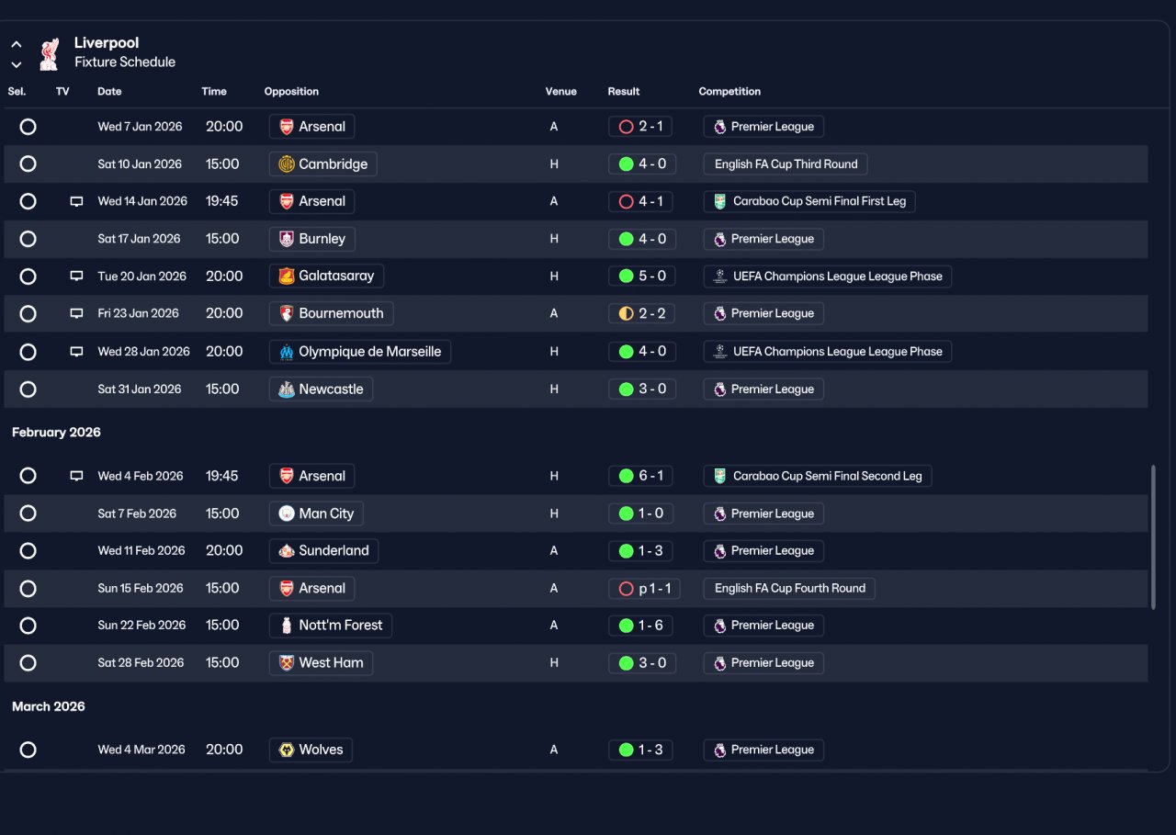The width and height of the screenshot is (1176, 835).
Task: Click the Man City club badge icon
Action: [x=287, y=513]
